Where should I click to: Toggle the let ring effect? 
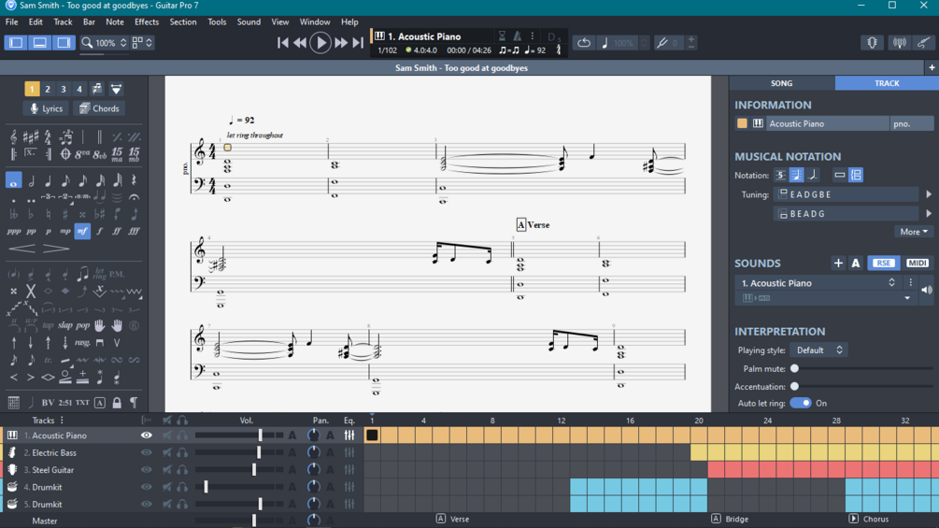pyautogui.click(x=99, y=274)
